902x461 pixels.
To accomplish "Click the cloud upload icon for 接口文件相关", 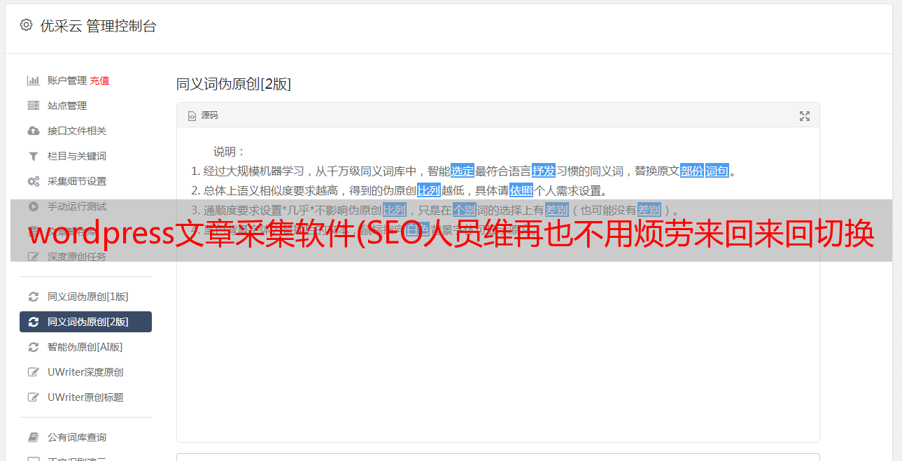I will 33,131.
